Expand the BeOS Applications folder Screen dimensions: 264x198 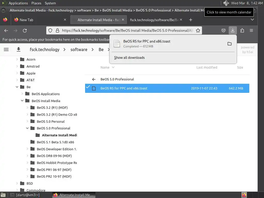tap(22, 94)
